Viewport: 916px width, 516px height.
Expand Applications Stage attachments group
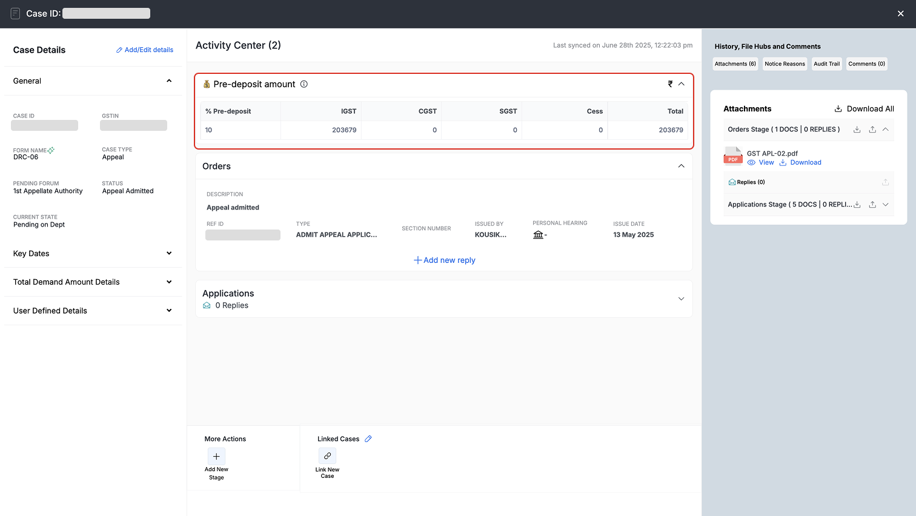pos(886,205)
